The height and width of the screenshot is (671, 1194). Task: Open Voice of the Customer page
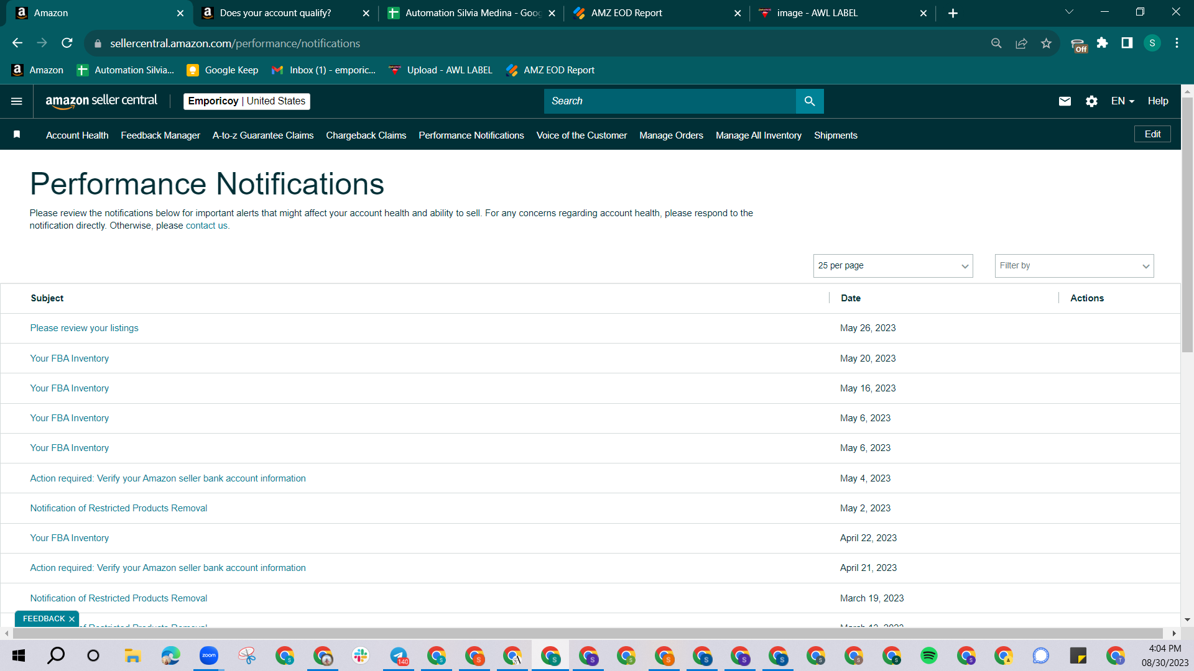point(581,135)
